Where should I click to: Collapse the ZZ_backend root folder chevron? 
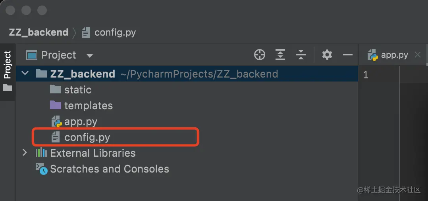25,74
